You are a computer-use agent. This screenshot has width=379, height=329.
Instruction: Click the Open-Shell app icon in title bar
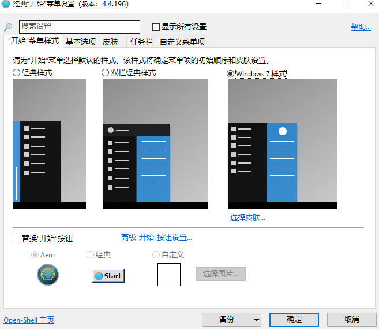6,3
